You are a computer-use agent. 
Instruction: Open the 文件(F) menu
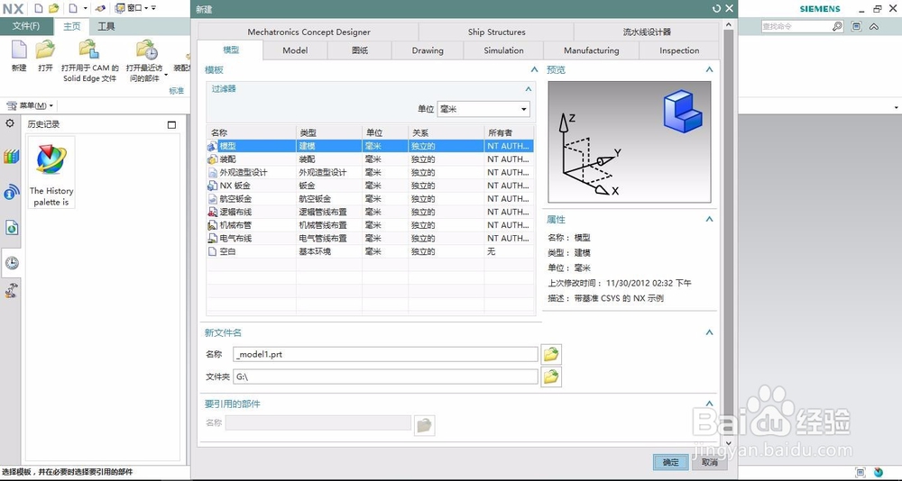coord(26,26)
